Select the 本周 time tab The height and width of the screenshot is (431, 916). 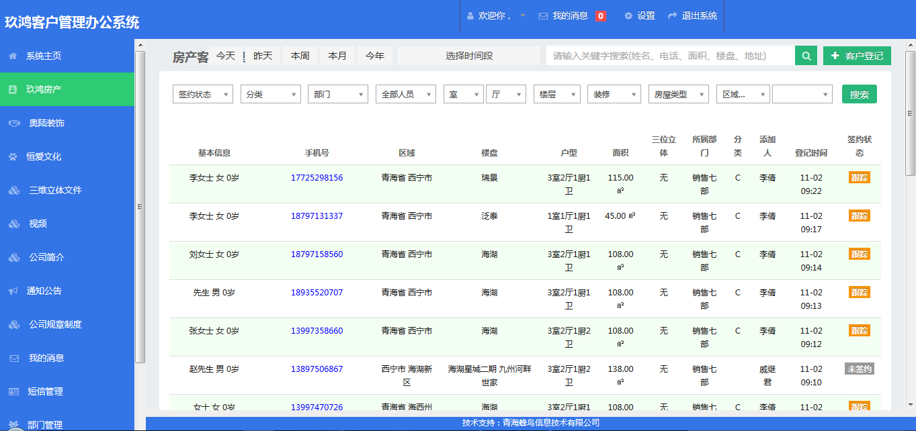pos(300,56)
